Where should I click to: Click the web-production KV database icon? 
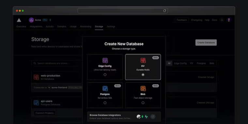click(x=36, y=77)
